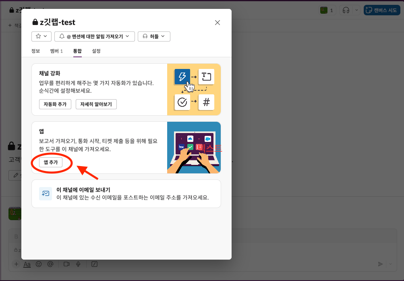Viewport: 404px width, 281px height.
Task: Open the @ 멘션에 대한 알림 가져오기 dropdown
Action: 95,36
